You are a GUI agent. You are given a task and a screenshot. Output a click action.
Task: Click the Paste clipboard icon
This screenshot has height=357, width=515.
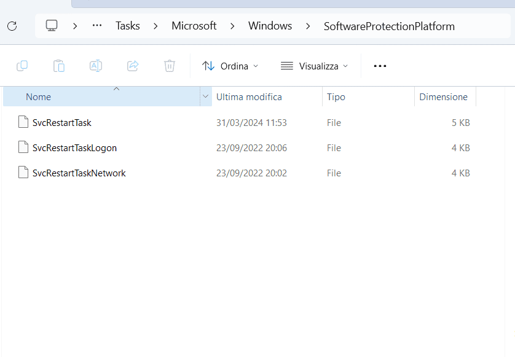pos(59,66)
